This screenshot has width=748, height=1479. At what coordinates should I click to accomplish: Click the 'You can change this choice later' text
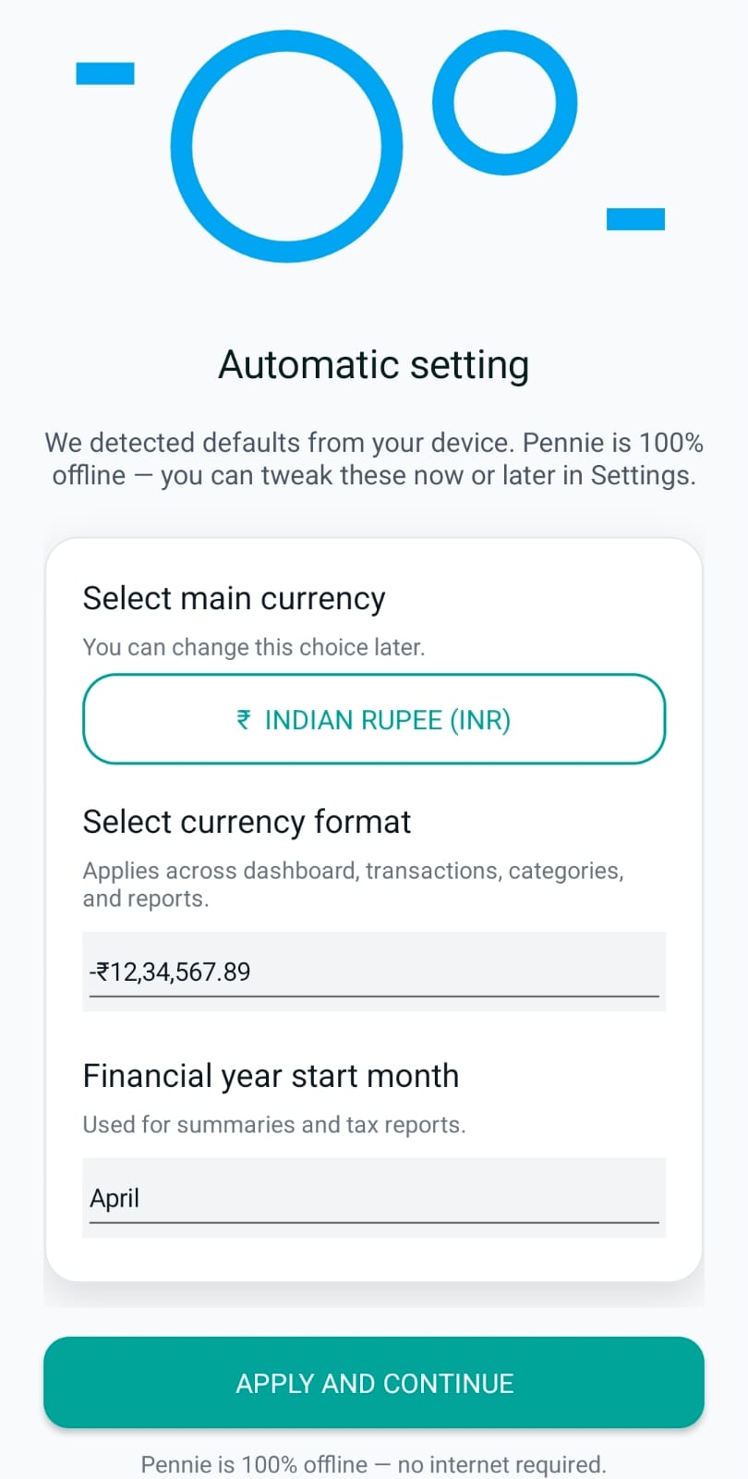(x=254, y=647)
